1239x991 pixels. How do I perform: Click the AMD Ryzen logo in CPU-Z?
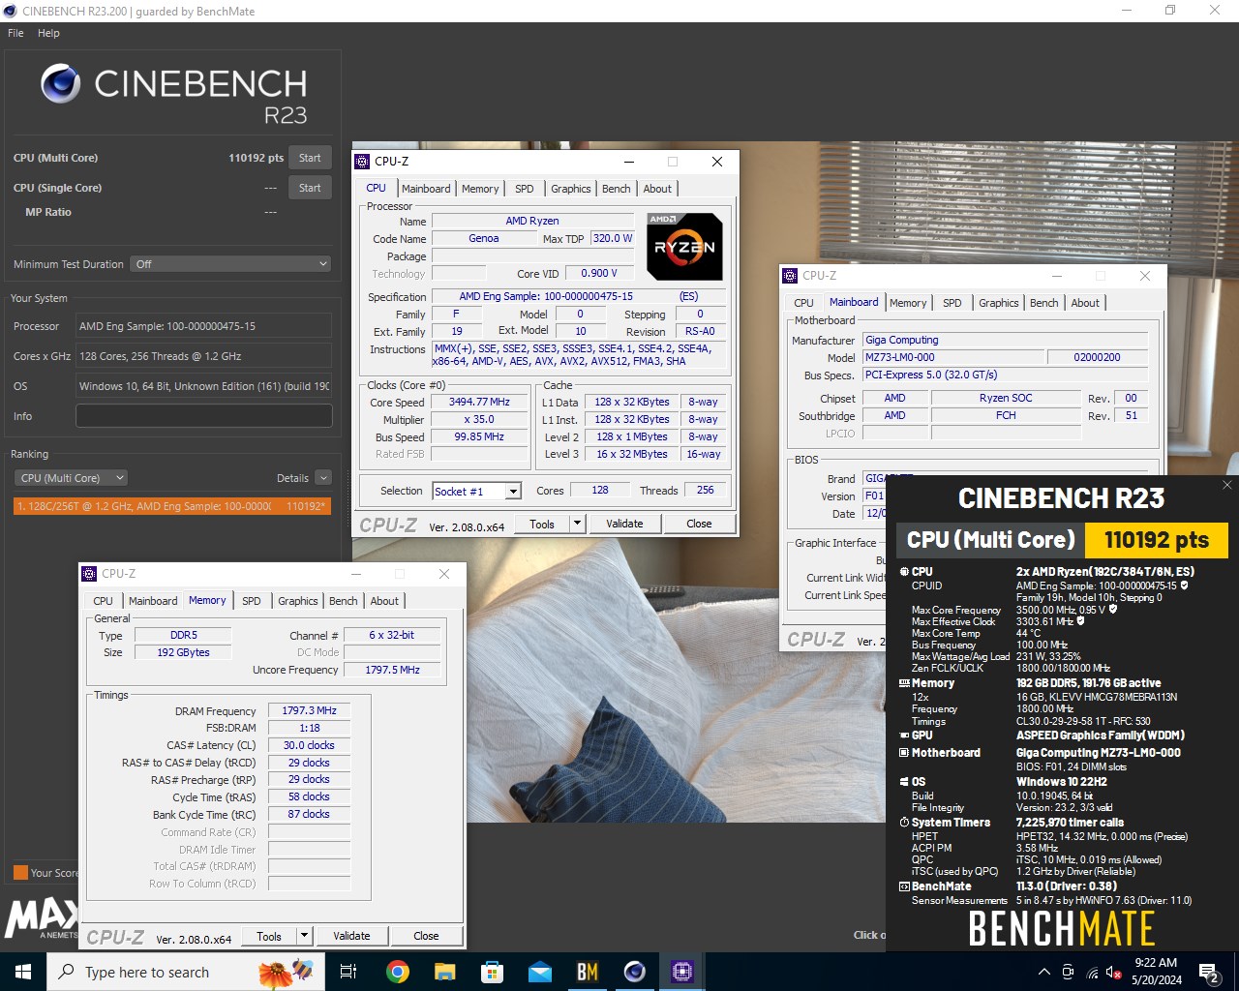(684, 247)
